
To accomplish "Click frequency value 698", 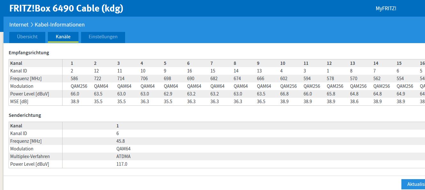I will [168, 79].
